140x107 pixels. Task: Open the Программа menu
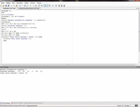tap(19, 3)
